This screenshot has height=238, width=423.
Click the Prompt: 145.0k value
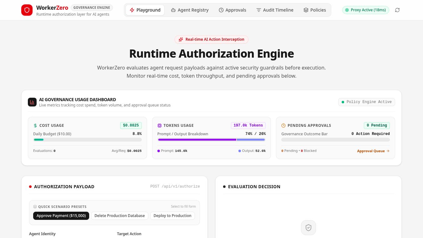click(172, 151)
